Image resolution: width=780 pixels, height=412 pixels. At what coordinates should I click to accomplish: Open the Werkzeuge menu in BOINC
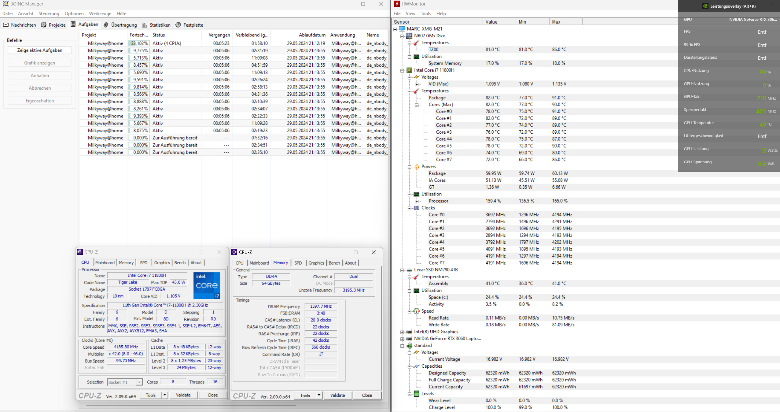(100, 13)
